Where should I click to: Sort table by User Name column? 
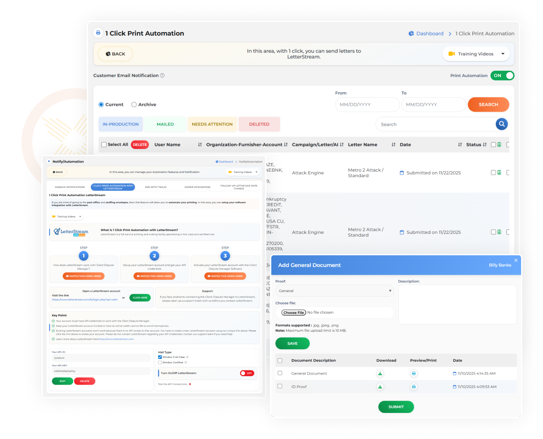tap(200, 145)
